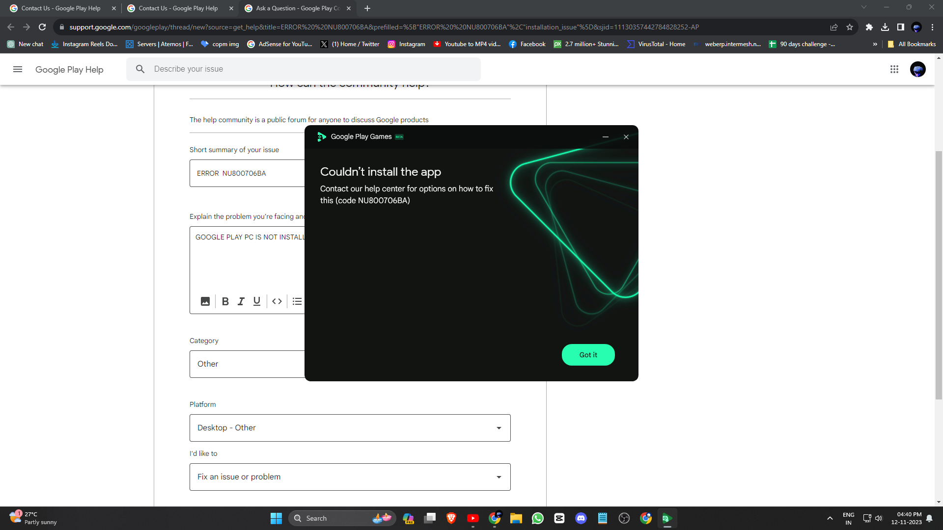Open the weather widget showing 27°C
The height and width of the screenshot is (530, 943).
click(x=33, y=518)
